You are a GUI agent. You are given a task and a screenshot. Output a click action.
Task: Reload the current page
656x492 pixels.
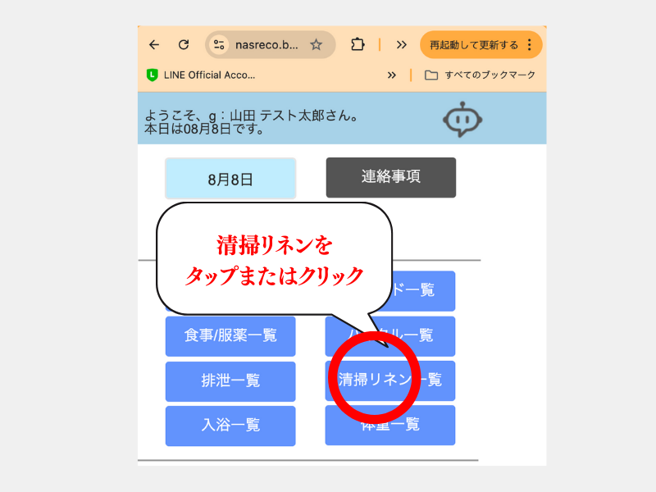point(184,45)
